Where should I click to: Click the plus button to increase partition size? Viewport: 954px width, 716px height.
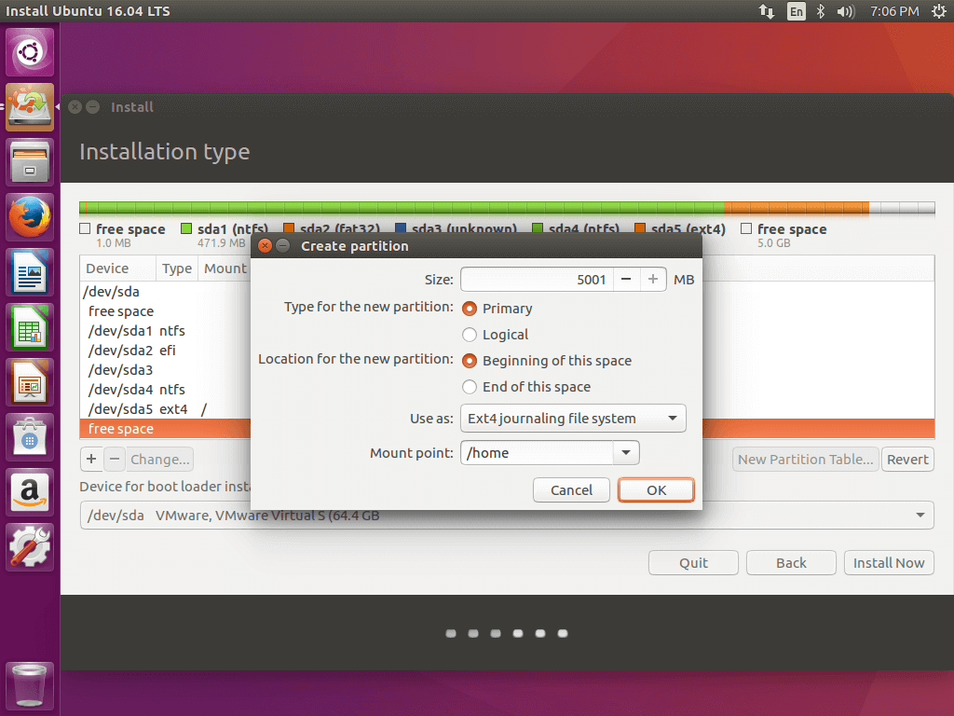[x=653, y=280]
